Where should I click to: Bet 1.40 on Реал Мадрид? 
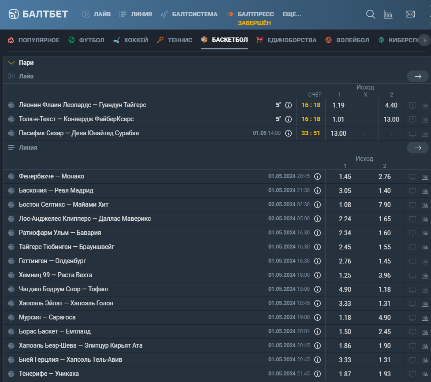(385, 190)
